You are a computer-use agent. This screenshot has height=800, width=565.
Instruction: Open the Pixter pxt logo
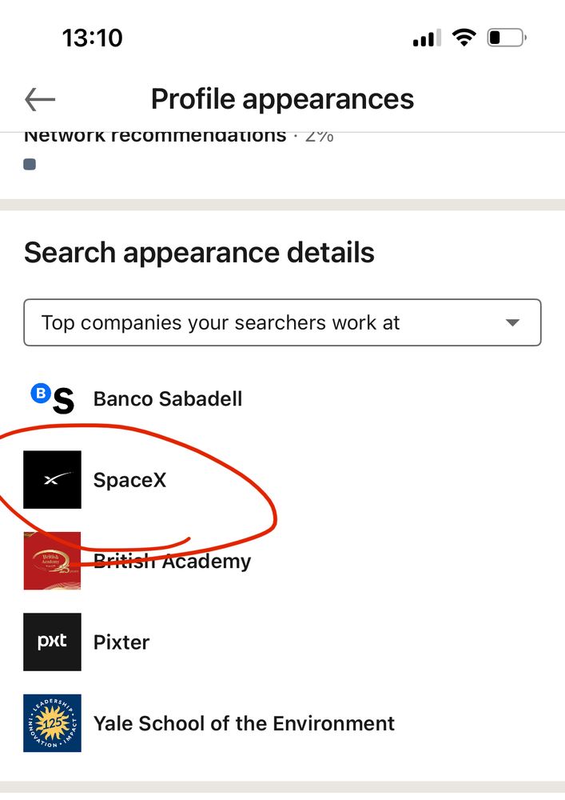click(x=53, y=642)
